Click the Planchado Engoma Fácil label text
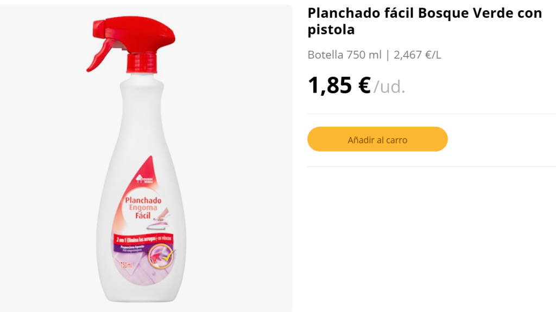This screenshot has height=312, width=556. [x=142, y=207]
